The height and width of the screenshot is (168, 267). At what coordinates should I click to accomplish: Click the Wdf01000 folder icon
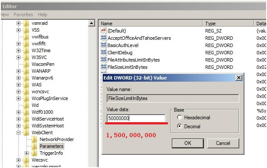point(26,112)
